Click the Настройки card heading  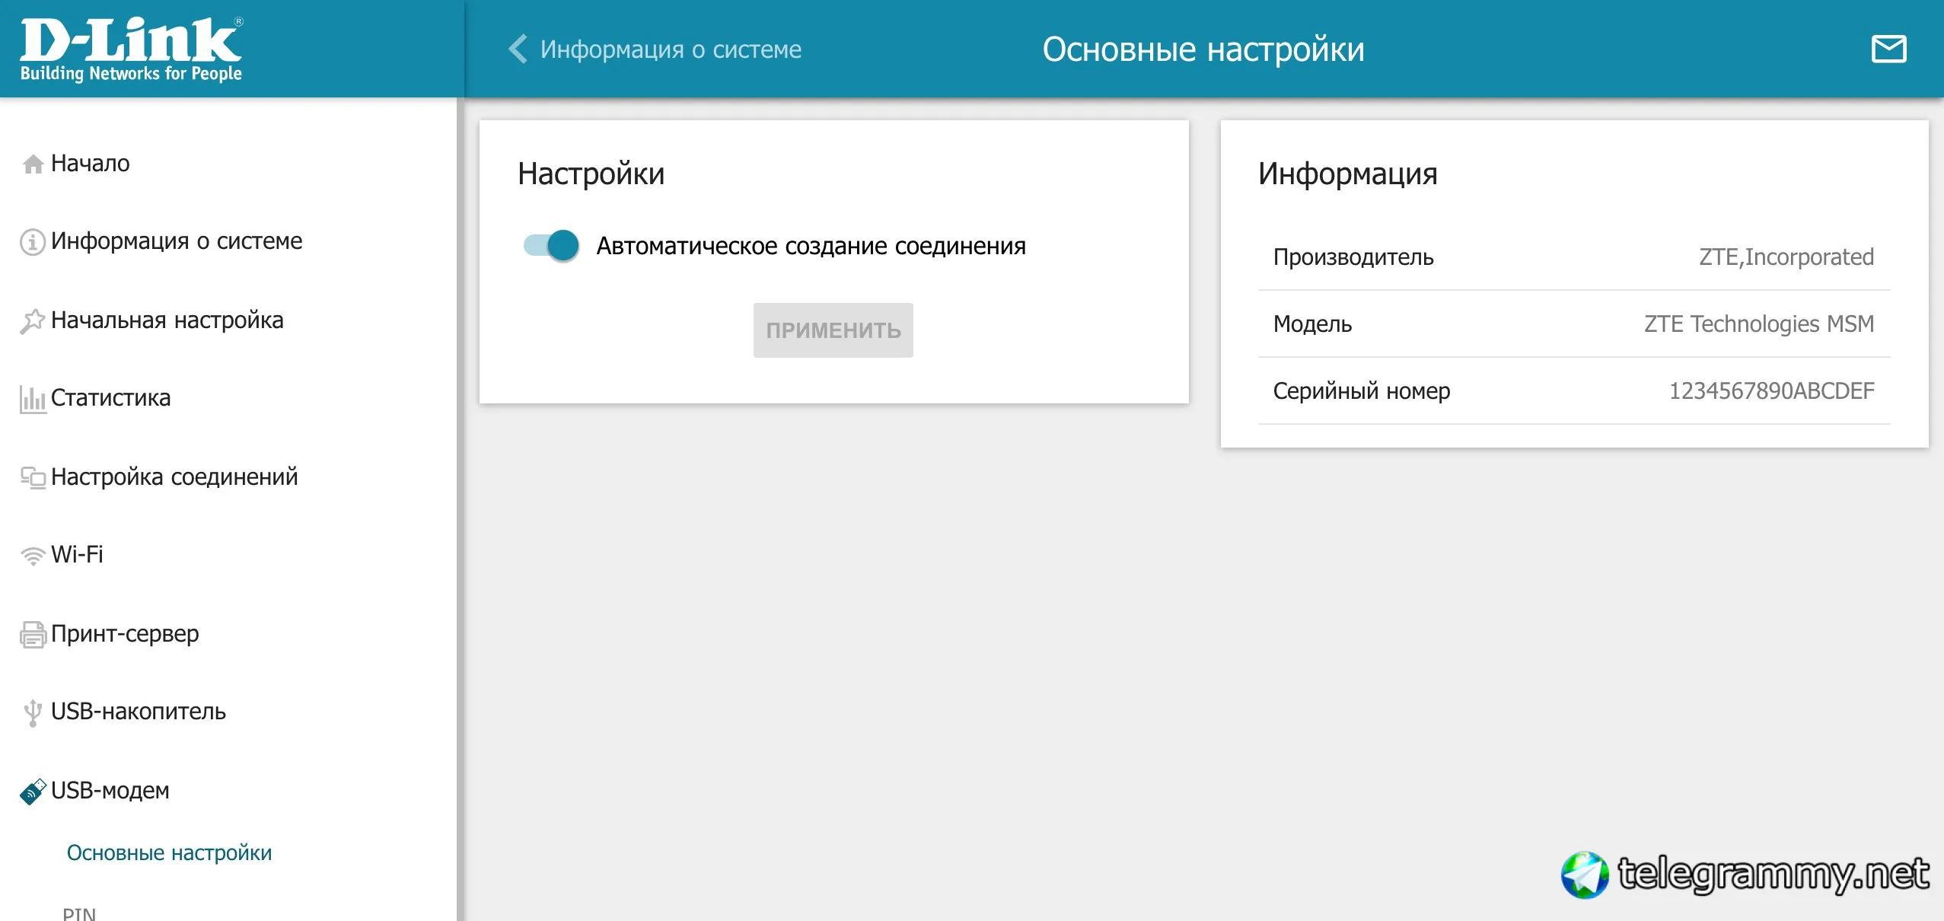click(591, 174)
